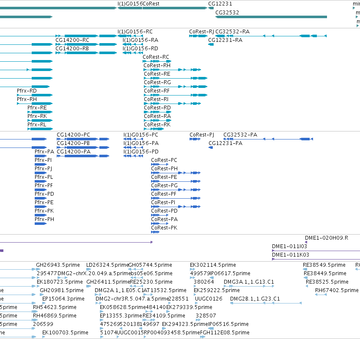Select the EK180723.5prime EST label
This screenshot has height=339, width=360.
60,282
